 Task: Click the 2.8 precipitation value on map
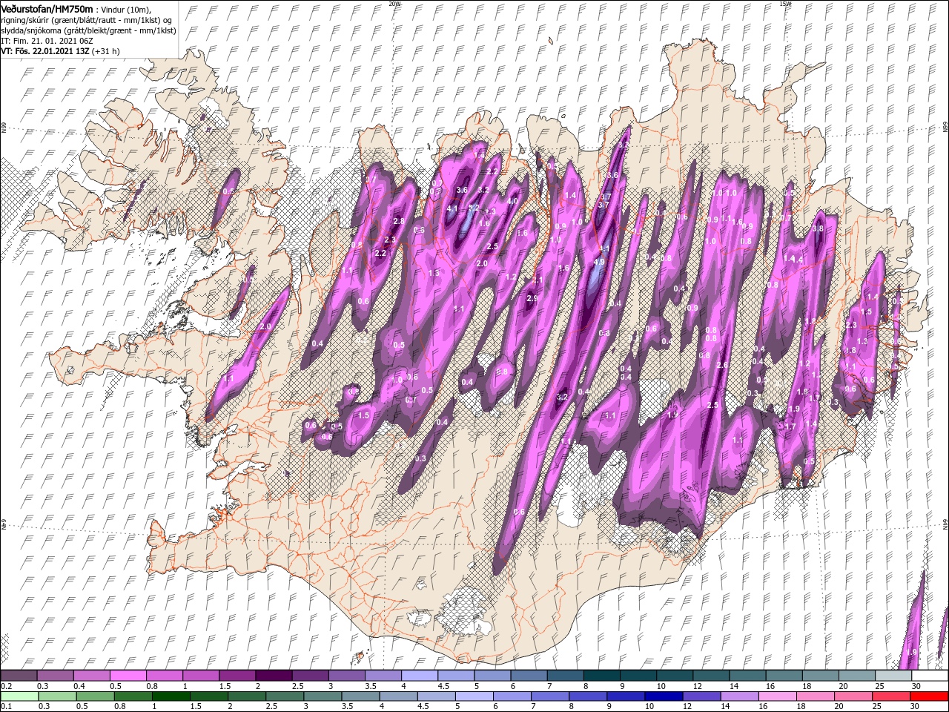(x=398, y=221)
